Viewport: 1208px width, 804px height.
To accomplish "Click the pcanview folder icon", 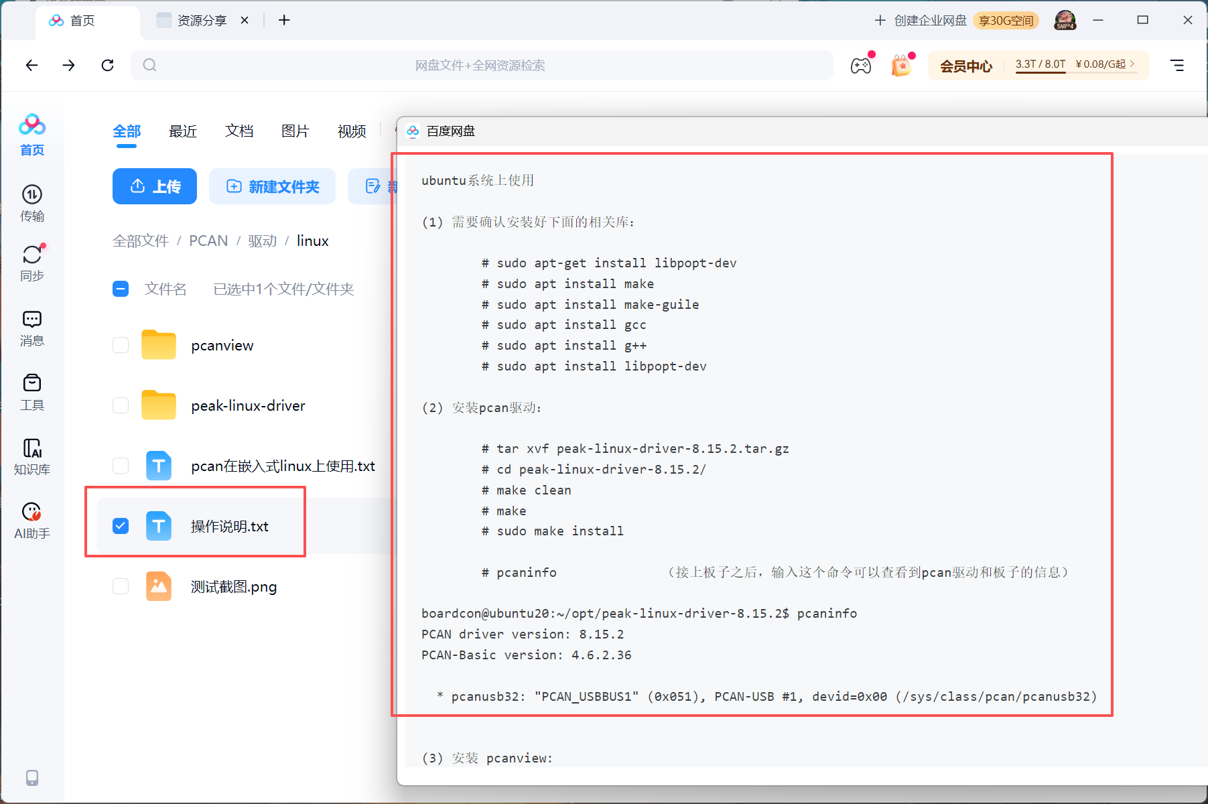I will [x=159, y=345].
